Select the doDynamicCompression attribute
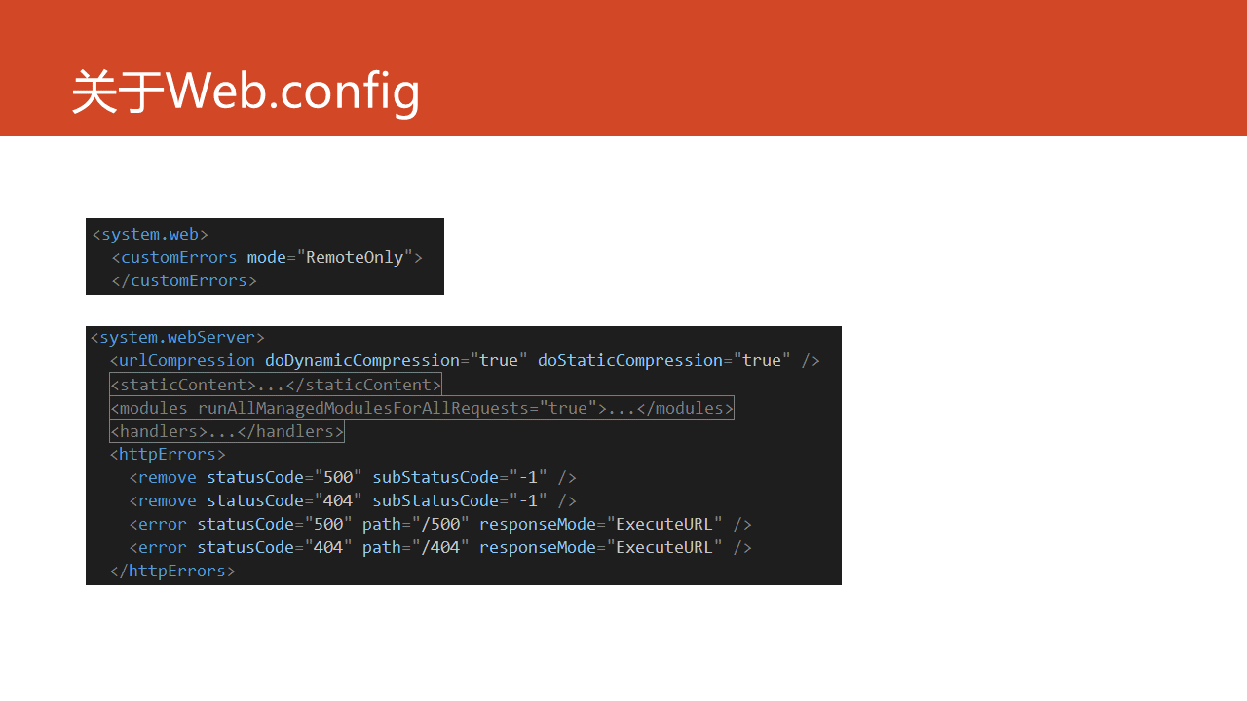The width and height of the screenshot is (1247, 701). point(397,360)
